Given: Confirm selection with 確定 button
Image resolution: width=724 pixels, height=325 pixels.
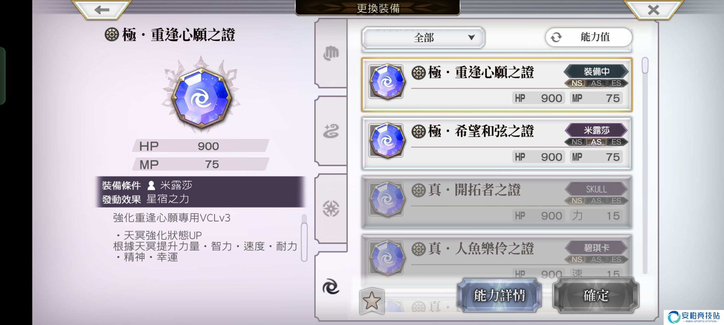Looking at the screenshot, I should 596,295.
